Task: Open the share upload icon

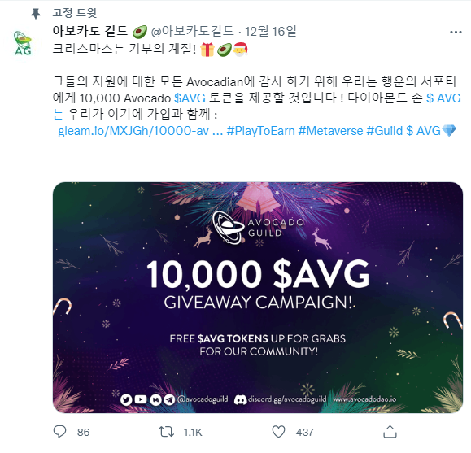Action: coord(390,432)
